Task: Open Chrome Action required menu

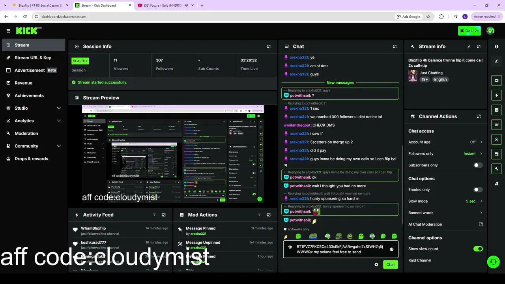Action: (486, 17)
